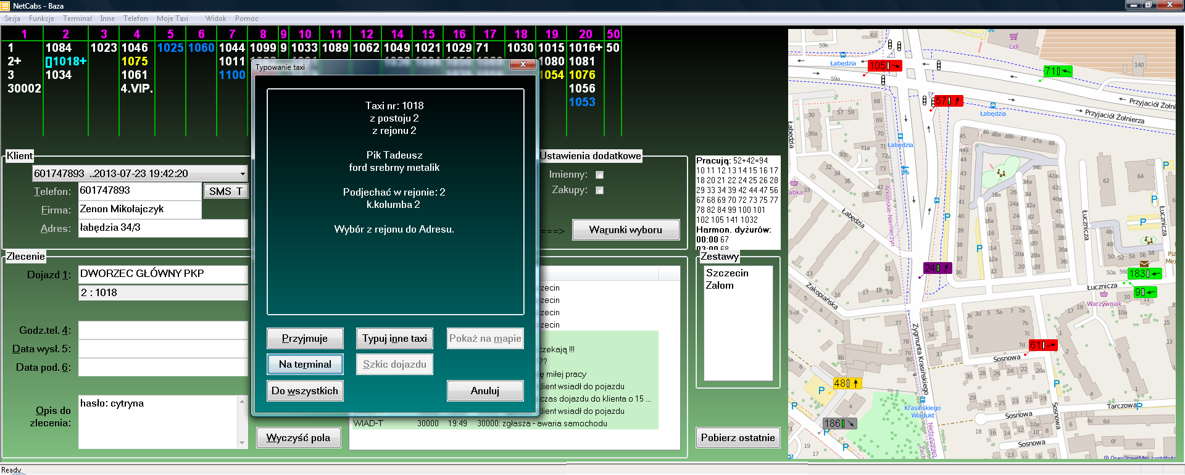Click the Na terminal button
The image size is (1185, 475).
pyautogui.click(x=305, y=365)
